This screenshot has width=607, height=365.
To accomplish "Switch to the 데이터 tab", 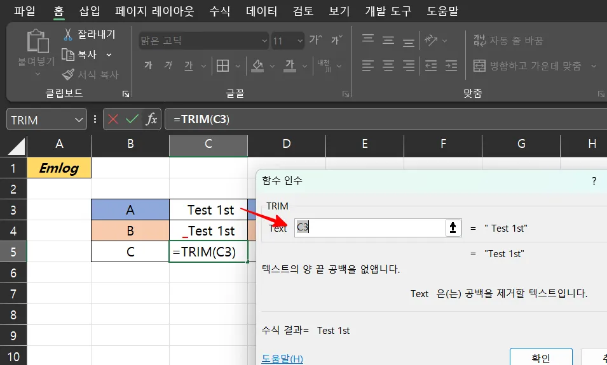I will [262, 11].
